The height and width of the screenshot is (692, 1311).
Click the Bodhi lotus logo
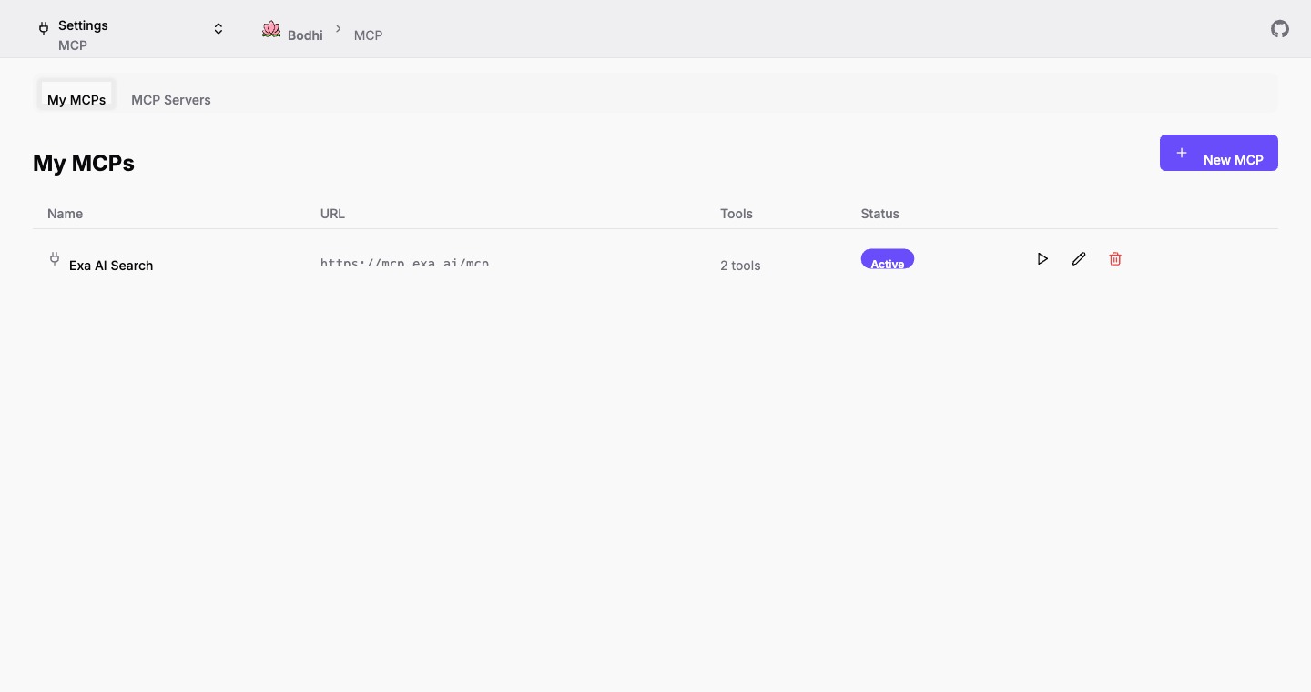point(271,29)
